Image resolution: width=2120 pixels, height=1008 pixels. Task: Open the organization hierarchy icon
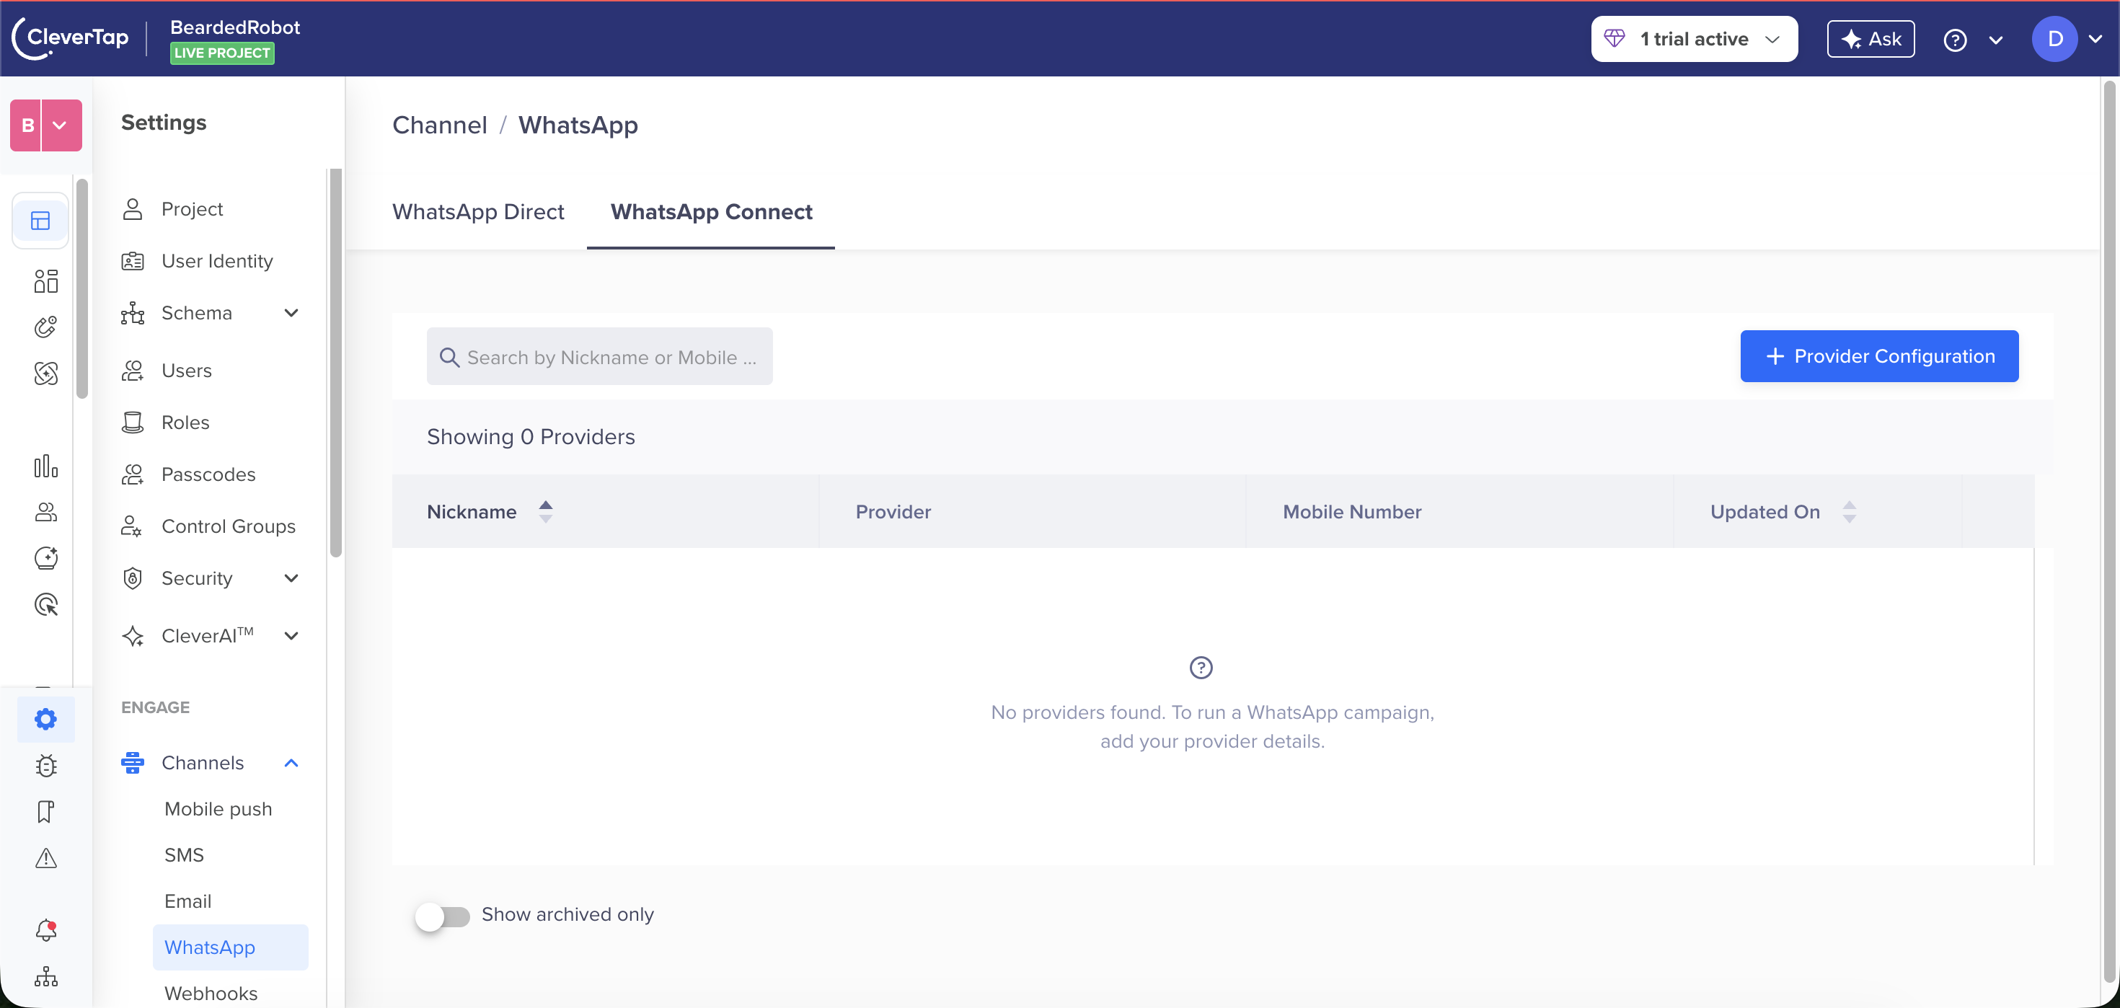pos(46,977)
